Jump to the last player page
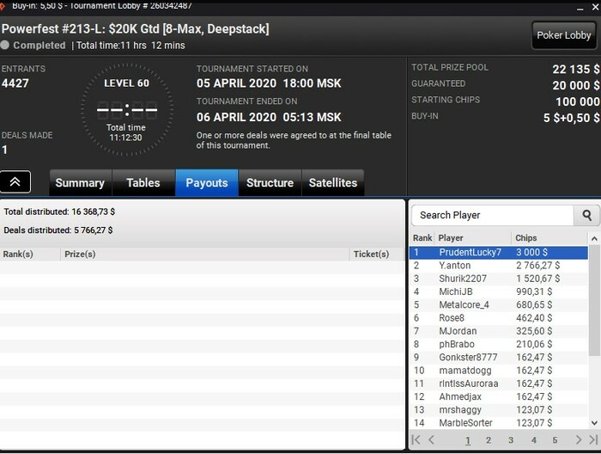601x454 pixels. [x=593, y=439]
